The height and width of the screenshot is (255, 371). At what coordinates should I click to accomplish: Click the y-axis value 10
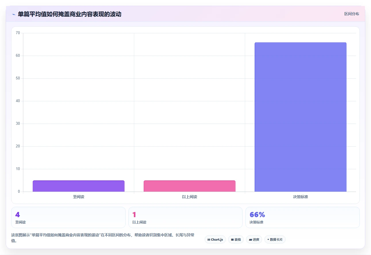18,169
